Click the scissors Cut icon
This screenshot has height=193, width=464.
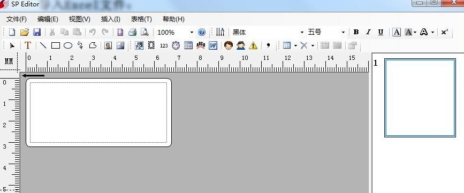52,32
